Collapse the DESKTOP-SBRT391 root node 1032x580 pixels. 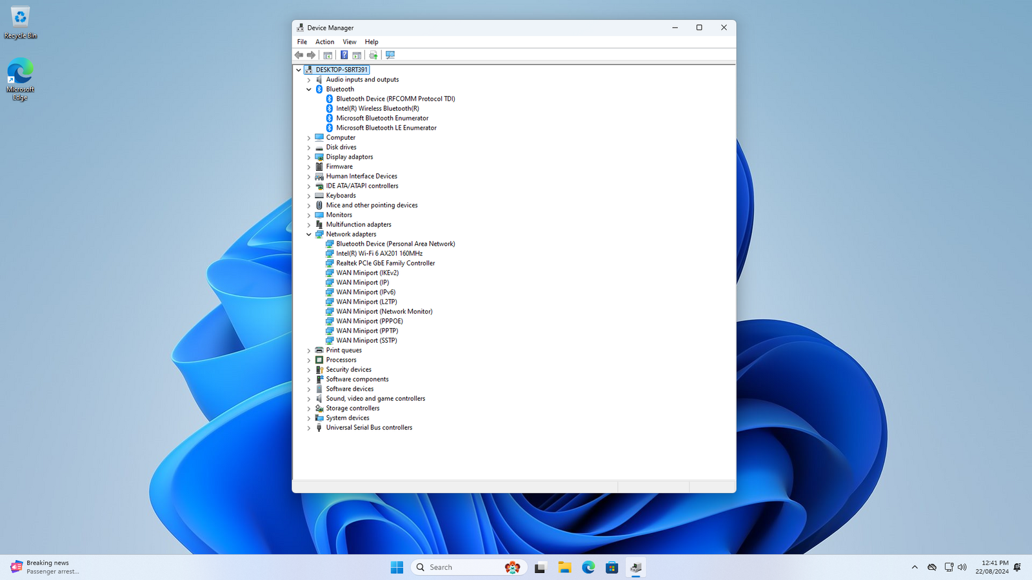pos(299,70)
